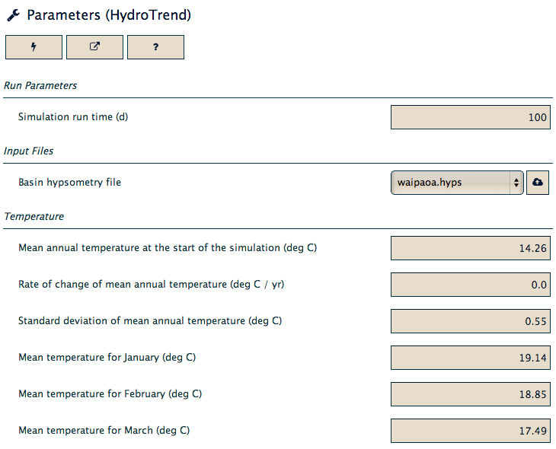The width and height of the screenshot is (556, 449).
Task: Focus the January mean temperature field
Action: click(471, 358)
